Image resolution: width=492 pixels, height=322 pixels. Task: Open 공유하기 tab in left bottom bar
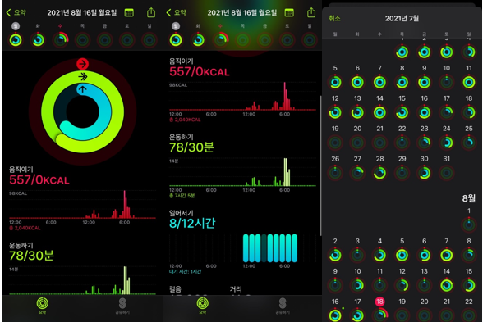pos(122,306)
